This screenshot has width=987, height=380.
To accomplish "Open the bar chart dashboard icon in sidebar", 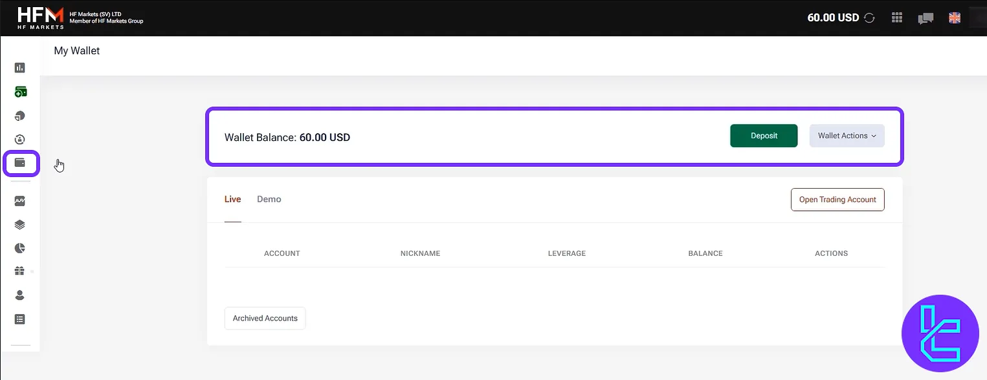I will tap(19, 68).
